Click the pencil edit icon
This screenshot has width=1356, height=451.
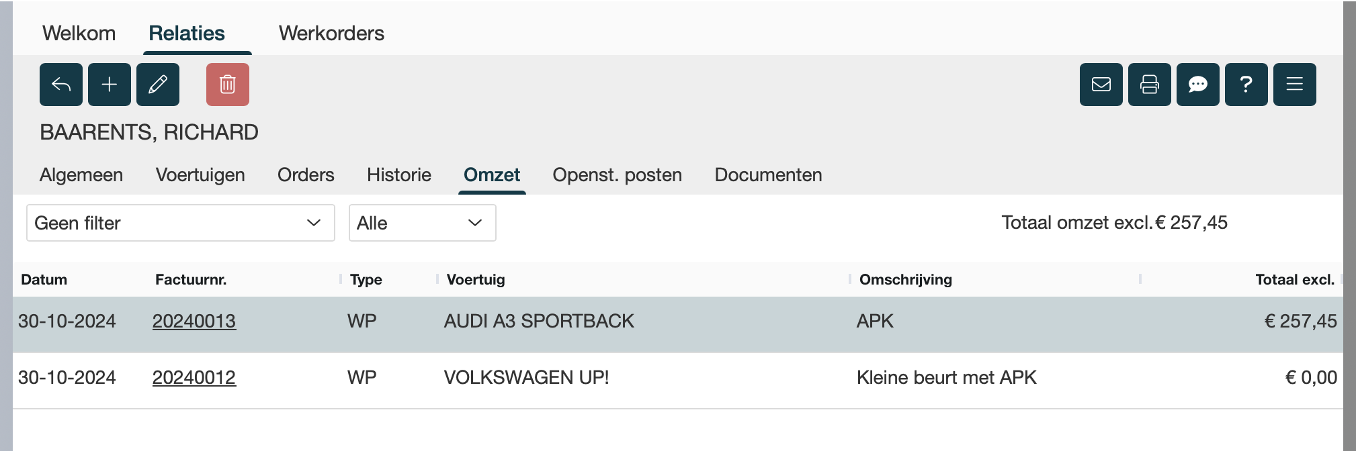click(x=158, y=85)
